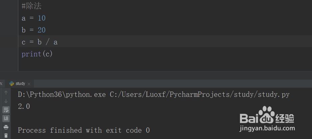This screenshot has width=312, height=139.
Task: Click the Down the Stack Trace arrow
Action: click(6, 101)
